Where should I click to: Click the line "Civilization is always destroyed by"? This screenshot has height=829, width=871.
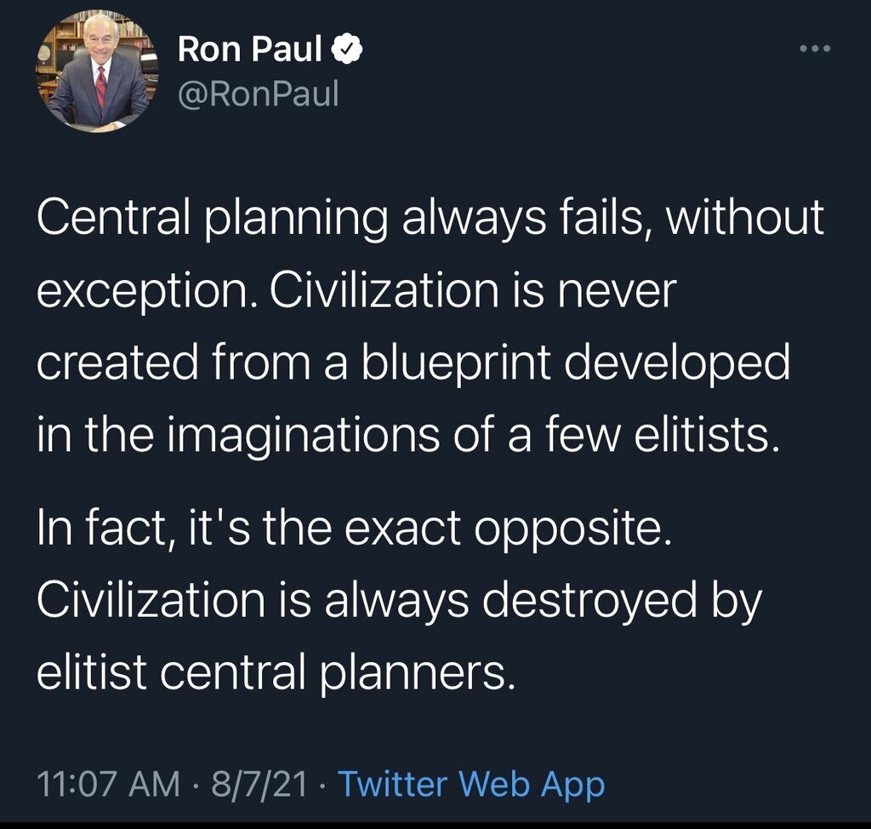[399, 601]
